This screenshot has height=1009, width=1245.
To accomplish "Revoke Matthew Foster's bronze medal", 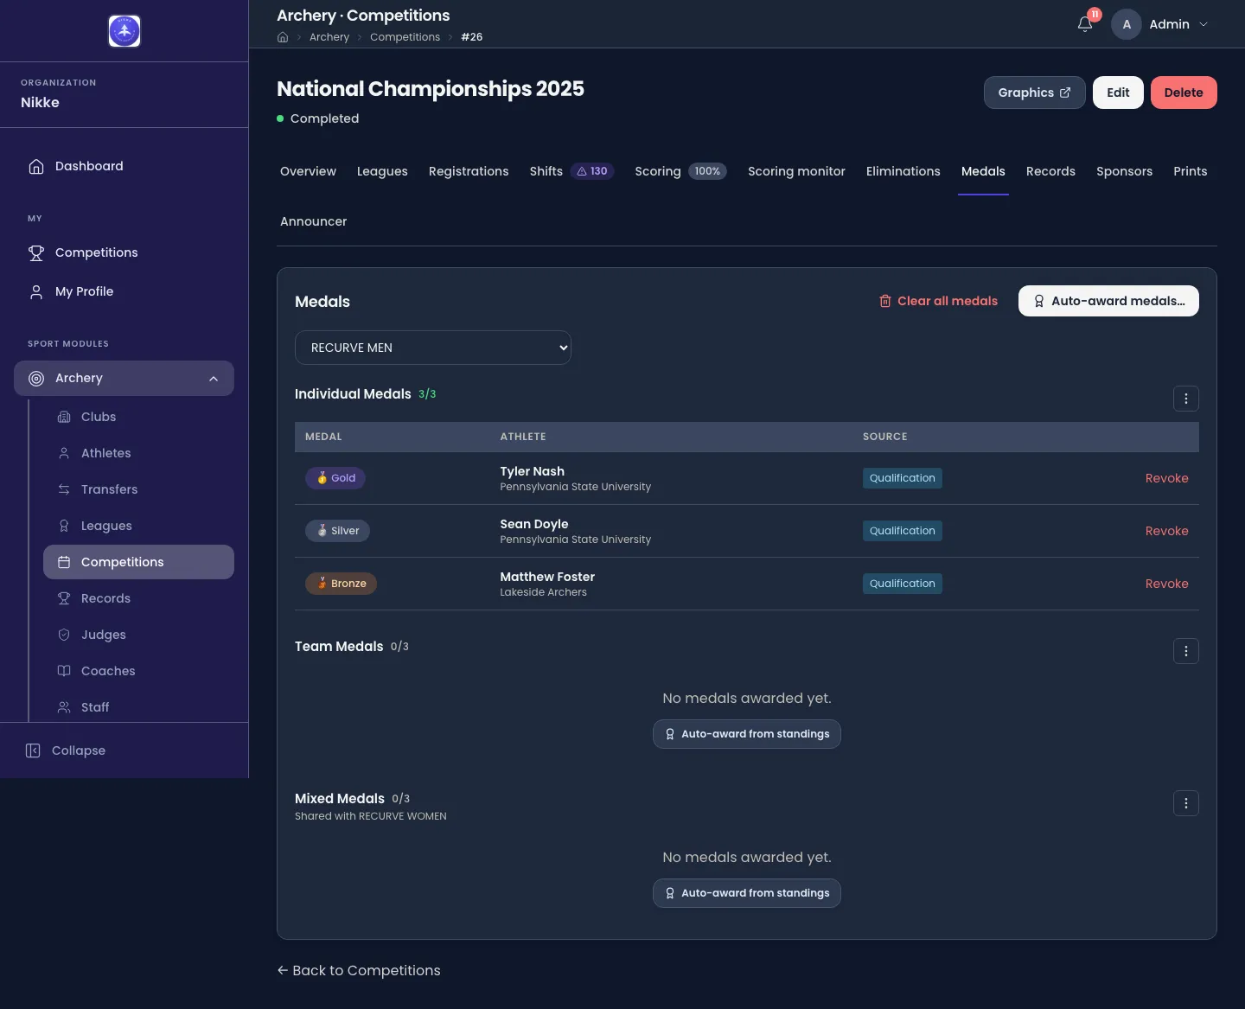I will point(1166,584).
